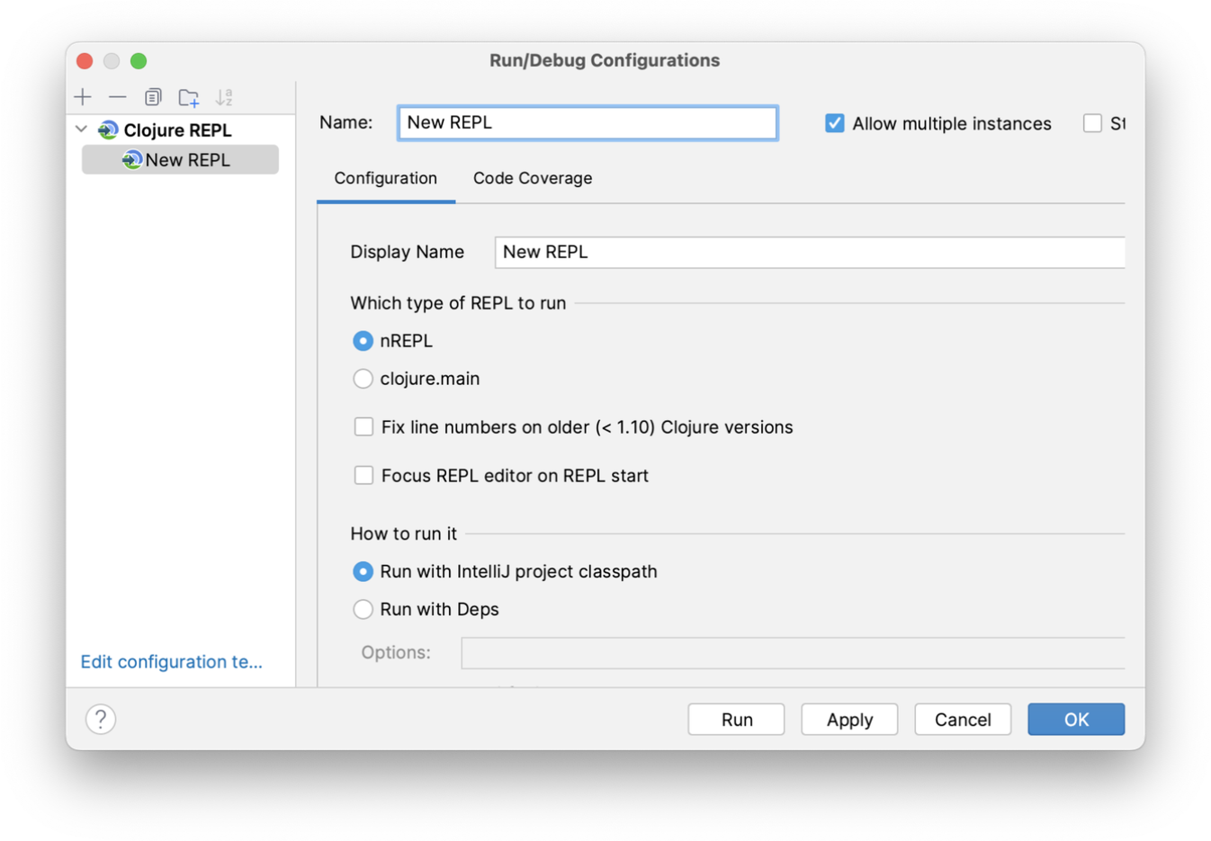Select the Clojure REPL tree item

click(177, 130)
